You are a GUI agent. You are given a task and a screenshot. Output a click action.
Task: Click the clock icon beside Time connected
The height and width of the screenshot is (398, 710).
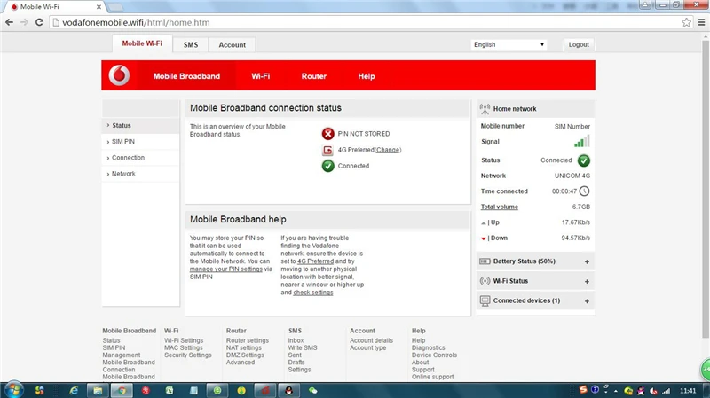584,191
